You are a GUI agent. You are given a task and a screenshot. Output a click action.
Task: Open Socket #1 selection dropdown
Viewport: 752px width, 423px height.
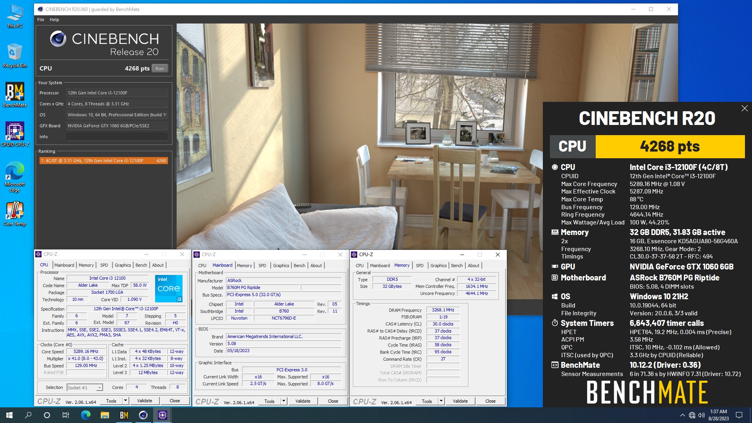85,387
